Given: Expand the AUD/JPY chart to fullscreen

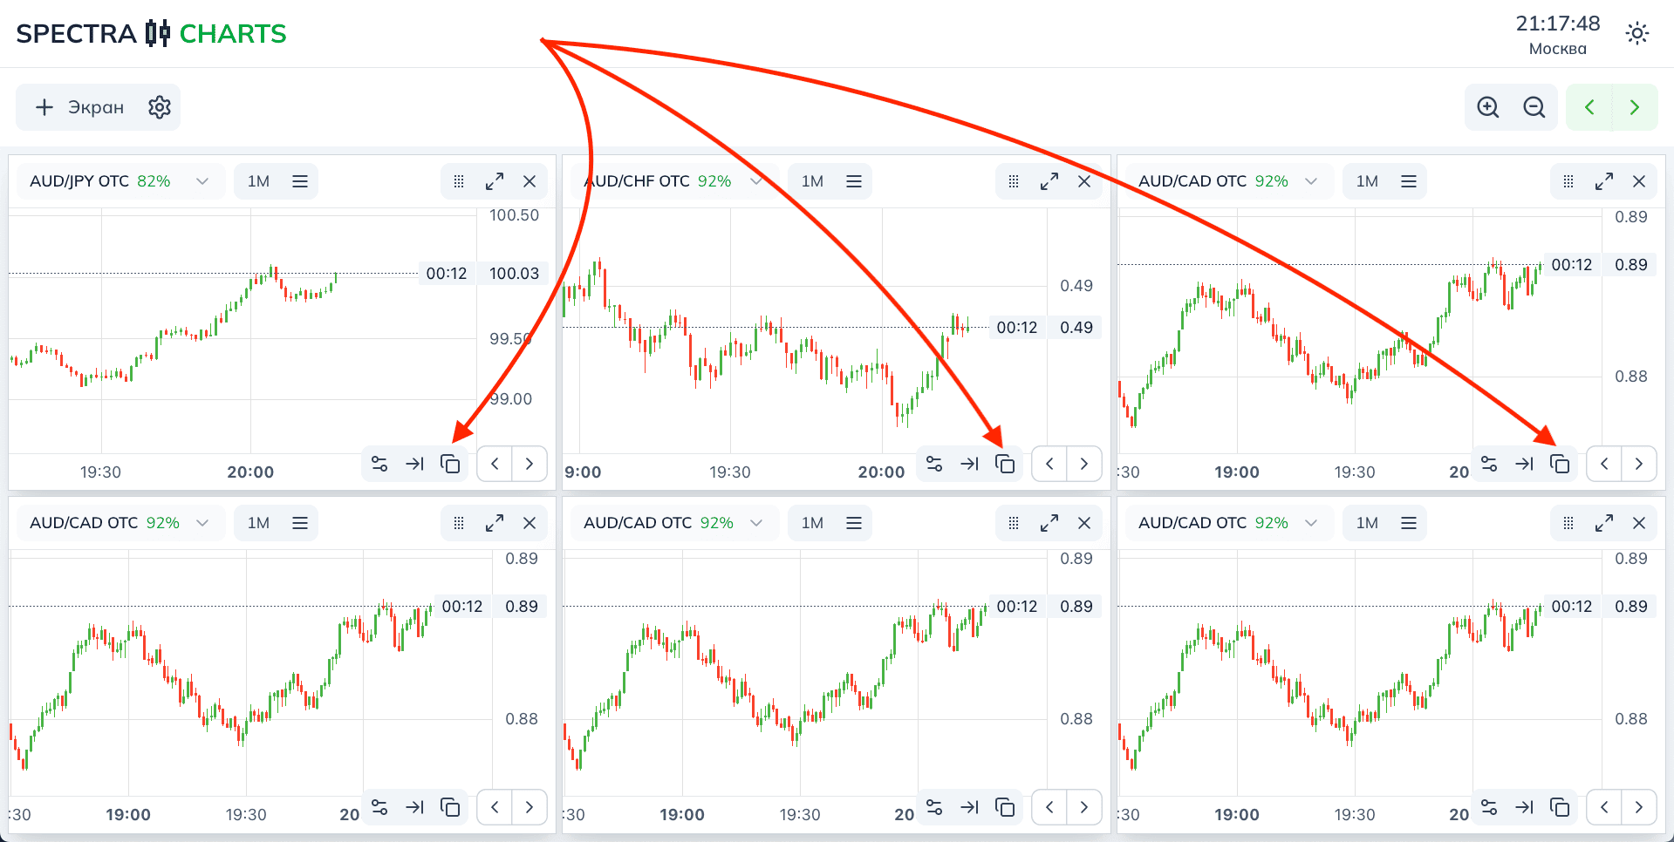Looking at the screenshot, I should coord(495,181).
